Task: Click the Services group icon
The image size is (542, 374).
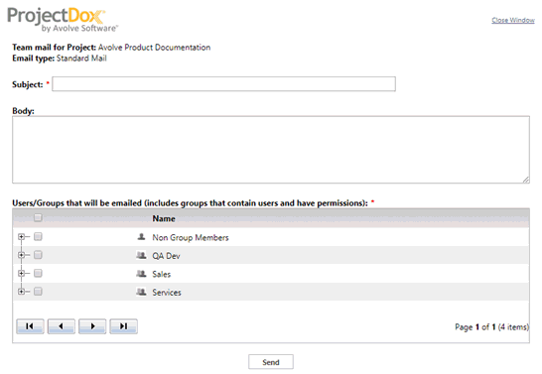Action: (x=141, y=292)
